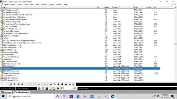Sort by the Date column header
Image resolution: width=177 pixels, height=99 pixels.
point(140,7)
